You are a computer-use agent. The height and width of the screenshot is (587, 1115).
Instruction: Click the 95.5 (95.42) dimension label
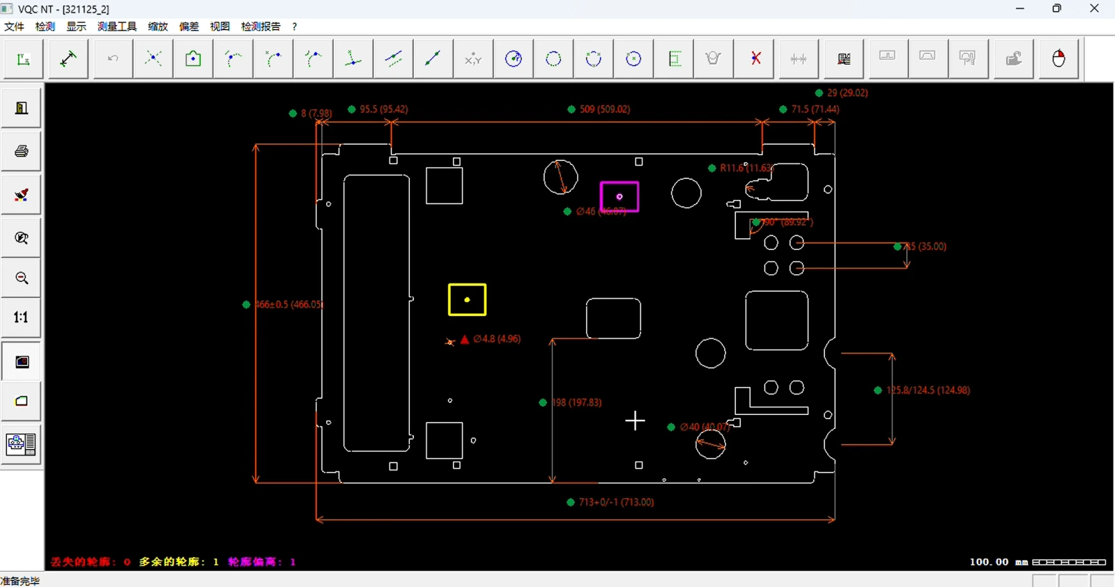384,109
